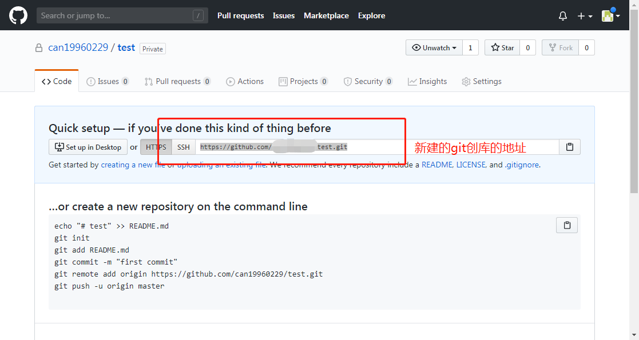Copy the clone URL with clipboard icon

pyautogui.click(x=570, y=147)
